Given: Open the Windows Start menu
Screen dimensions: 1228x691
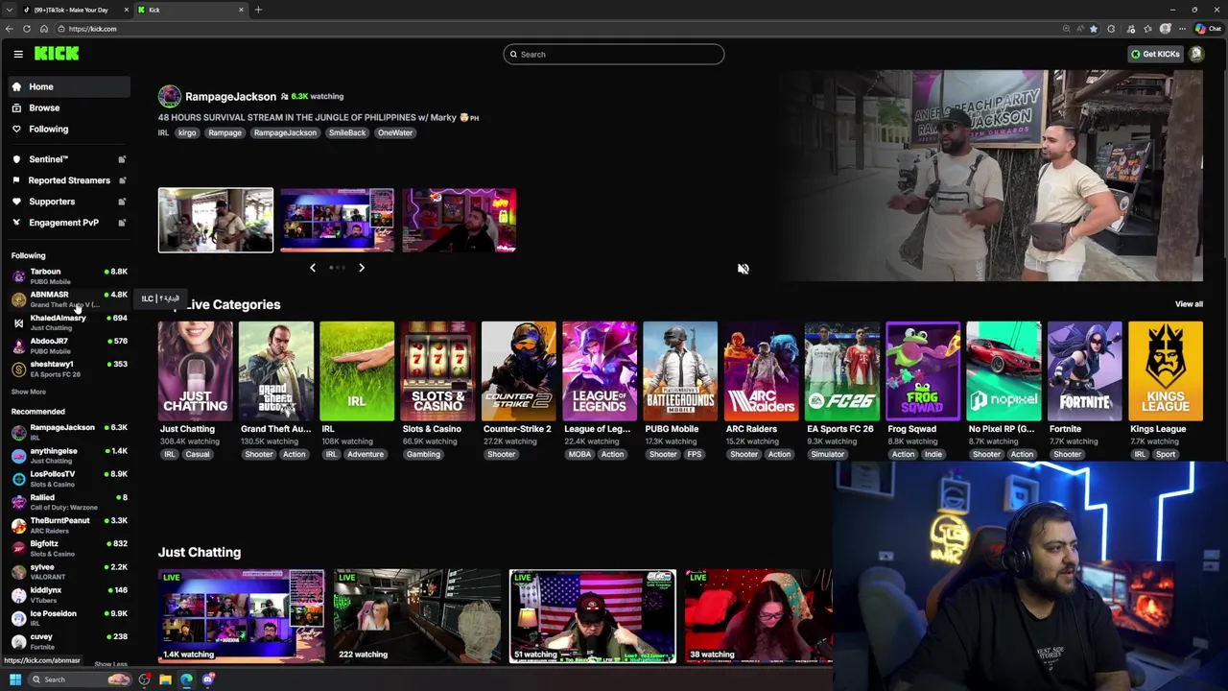Looking at the screenshot, I should 14,679.
